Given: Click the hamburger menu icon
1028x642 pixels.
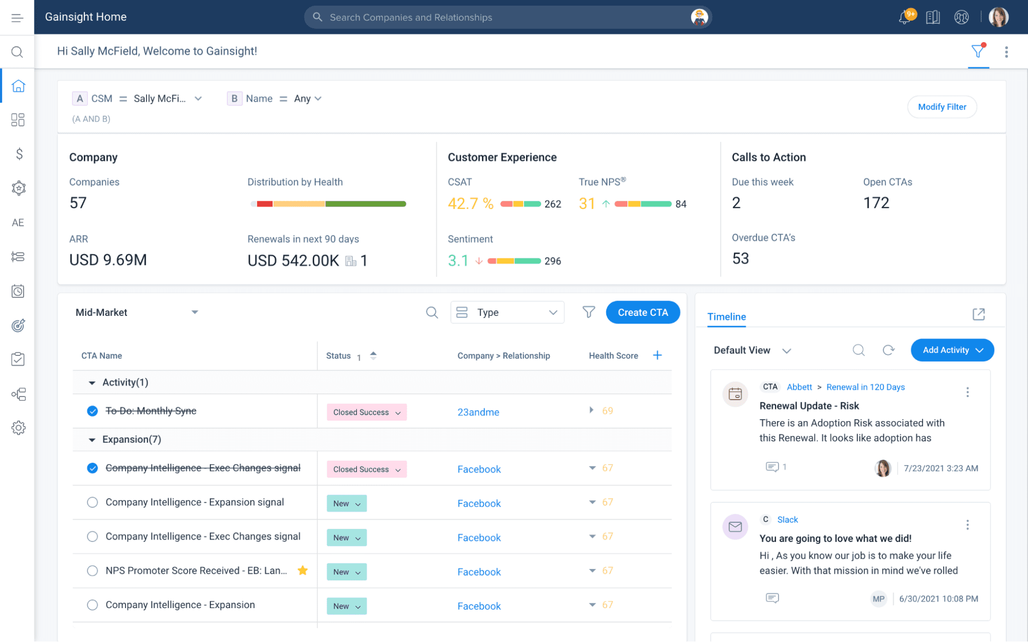Looking at the screenshot, I should point(17,17).
